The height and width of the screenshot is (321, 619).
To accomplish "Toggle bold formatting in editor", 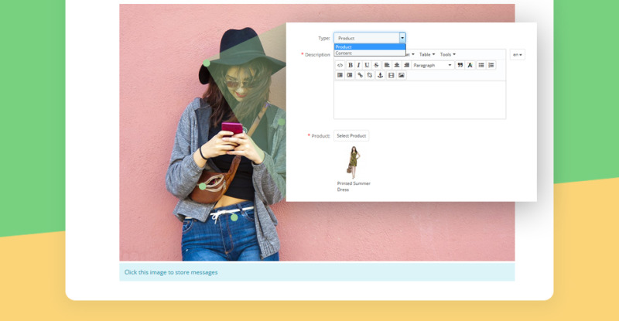I will [351, 65].
